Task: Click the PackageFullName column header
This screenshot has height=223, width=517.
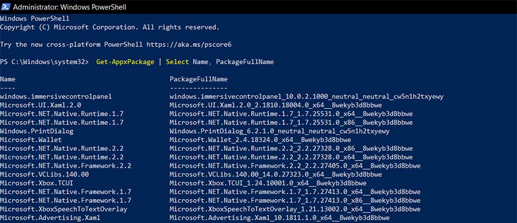Action: [199, 79]
